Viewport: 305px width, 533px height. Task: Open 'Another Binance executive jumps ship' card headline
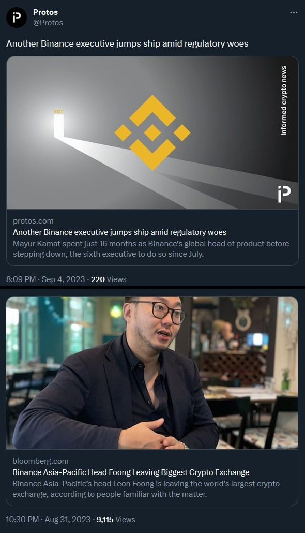tap(119, 232)
